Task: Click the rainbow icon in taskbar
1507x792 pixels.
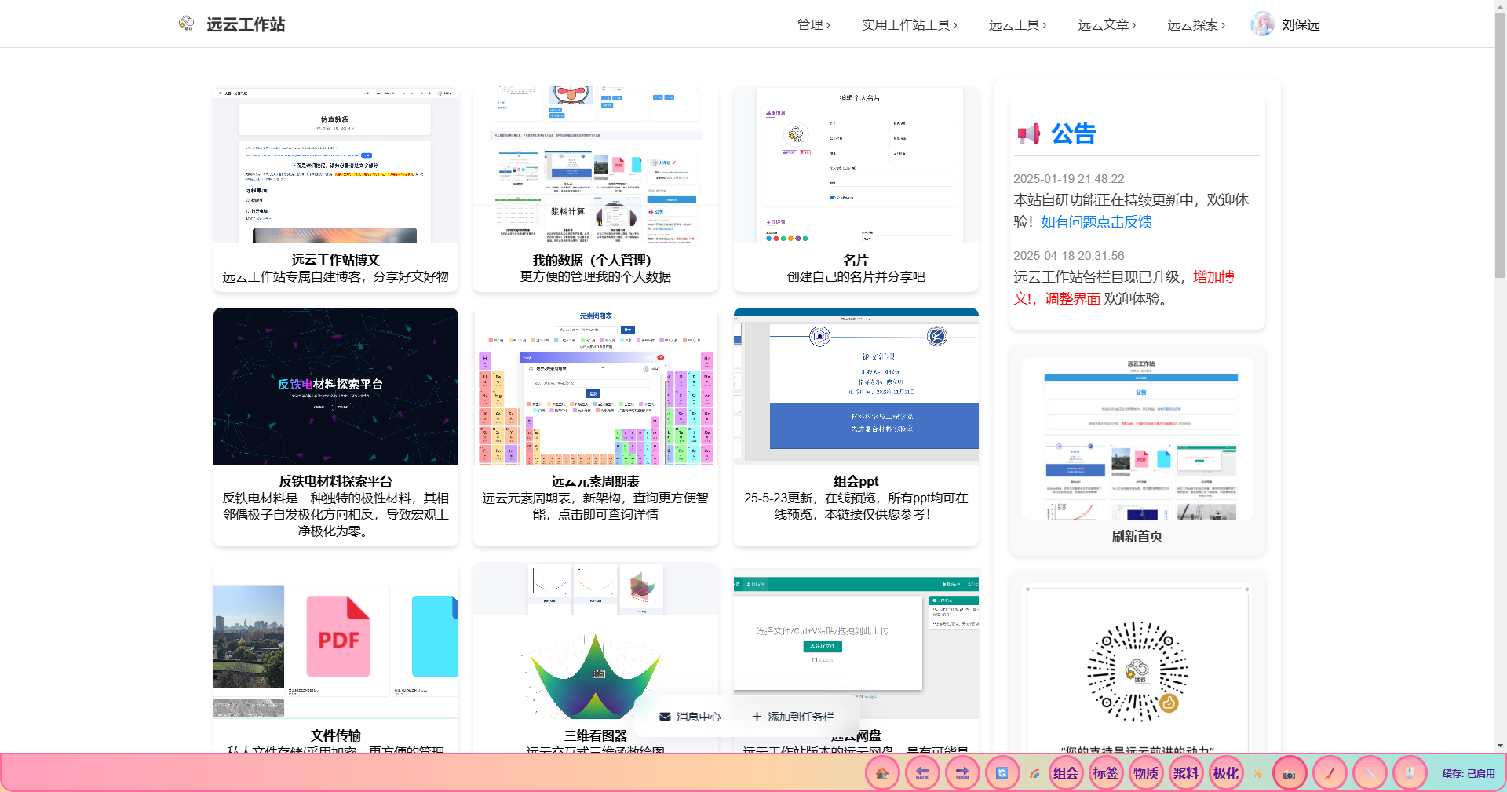Action: [1035, 774]
